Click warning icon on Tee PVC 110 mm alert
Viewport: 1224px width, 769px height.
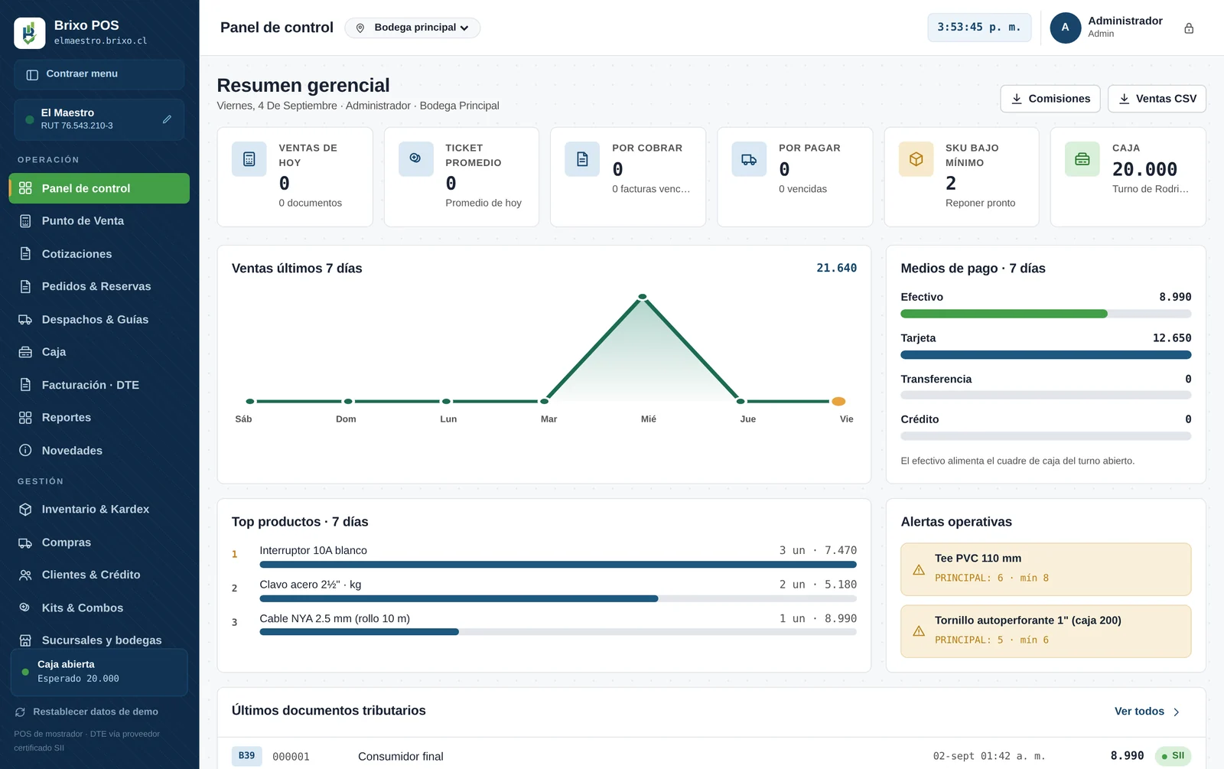[x=919, y=569]
